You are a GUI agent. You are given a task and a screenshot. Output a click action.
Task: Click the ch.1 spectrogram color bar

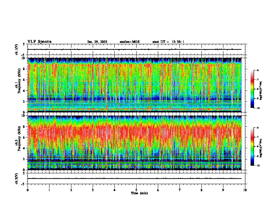click(x=252, y=89)
